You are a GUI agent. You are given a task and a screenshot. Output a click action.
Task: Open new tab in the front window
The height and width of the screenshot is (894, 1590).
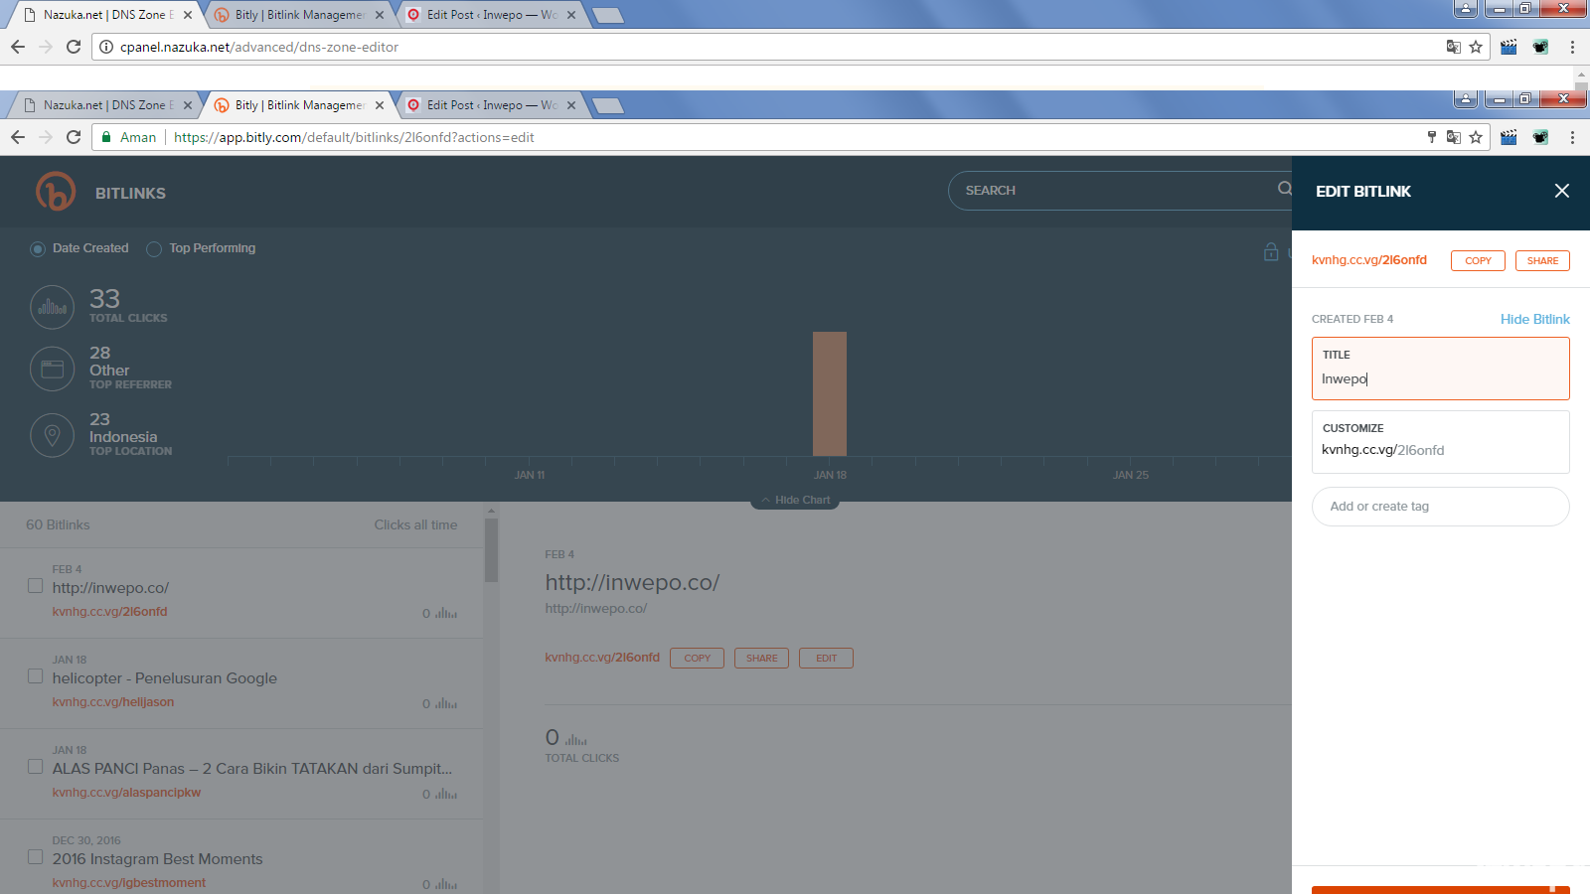tap(607, 105)
